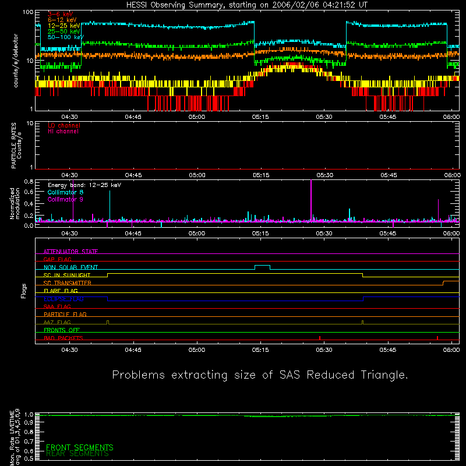Select the red 3-6 keV legend label
This screenshot has width=466, height=466.
point(60,14)
